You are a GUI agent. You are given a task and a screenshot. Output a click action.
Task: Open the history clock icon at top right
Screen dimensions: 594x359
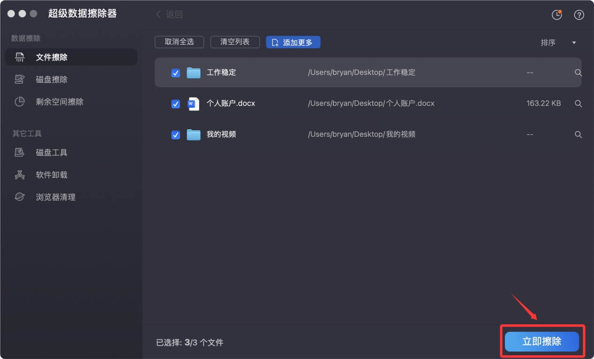pyautogui.click(x=556, y=15)
